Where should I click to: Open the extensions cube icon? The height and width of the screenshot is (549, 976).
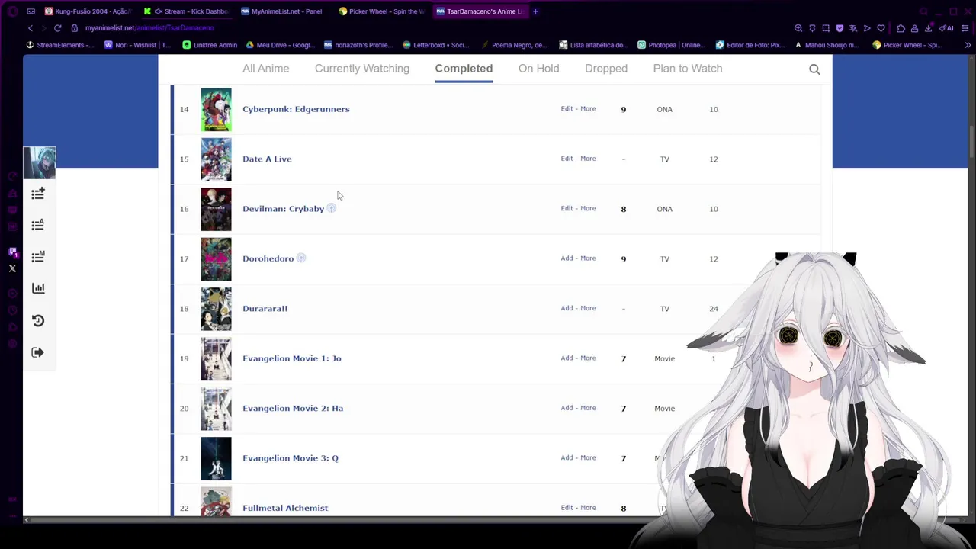901,28
